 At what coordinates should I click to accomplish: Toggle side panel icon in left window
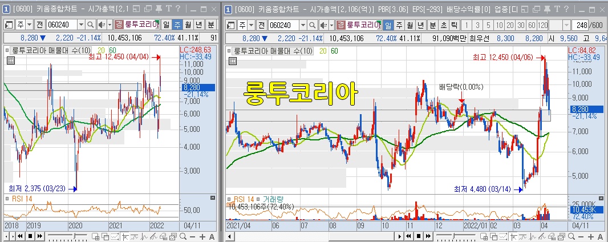click(9, 25)
